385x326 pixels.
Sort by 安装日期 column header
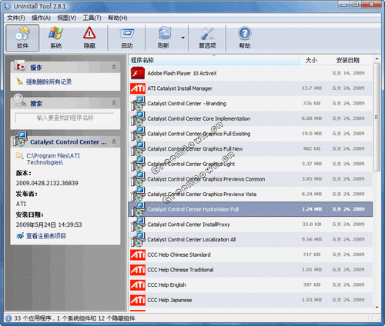click(347, 60)
